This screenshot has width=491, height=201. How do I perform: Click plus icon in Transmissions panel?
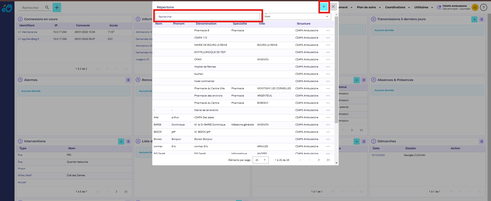474,19
